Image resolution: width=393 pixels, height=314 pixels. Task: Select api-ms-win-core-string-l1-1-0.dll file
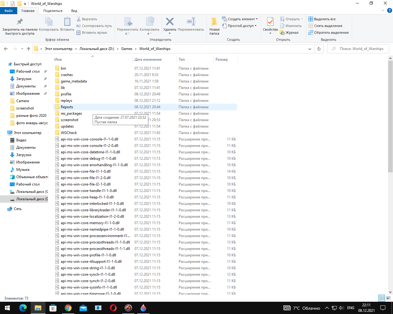coord(145,268)
